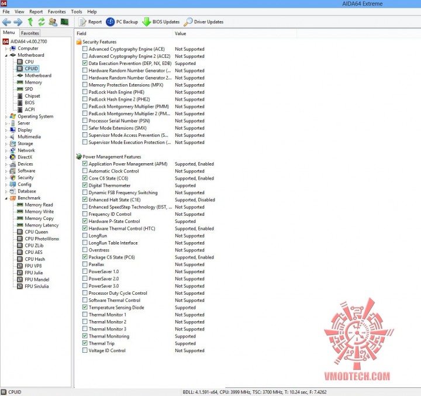421x396 pixels.
Task: Toggle Core C6 State (CC6) checkbox
Action: (85, 178)
